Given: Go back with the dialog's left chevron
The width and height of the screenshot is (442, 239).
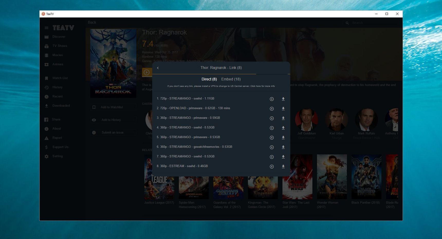Looking at the screenshot, I should [158, 68].
